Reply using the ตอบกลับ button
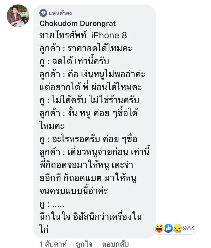This screenshot has width=211, height=248. pyautogui.click(x=115, y=244)
